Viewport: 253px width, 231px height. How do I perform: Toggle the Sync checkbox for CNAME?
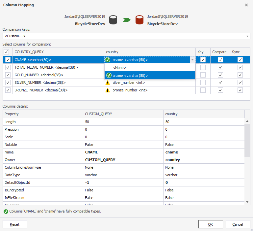click(240, 60)
